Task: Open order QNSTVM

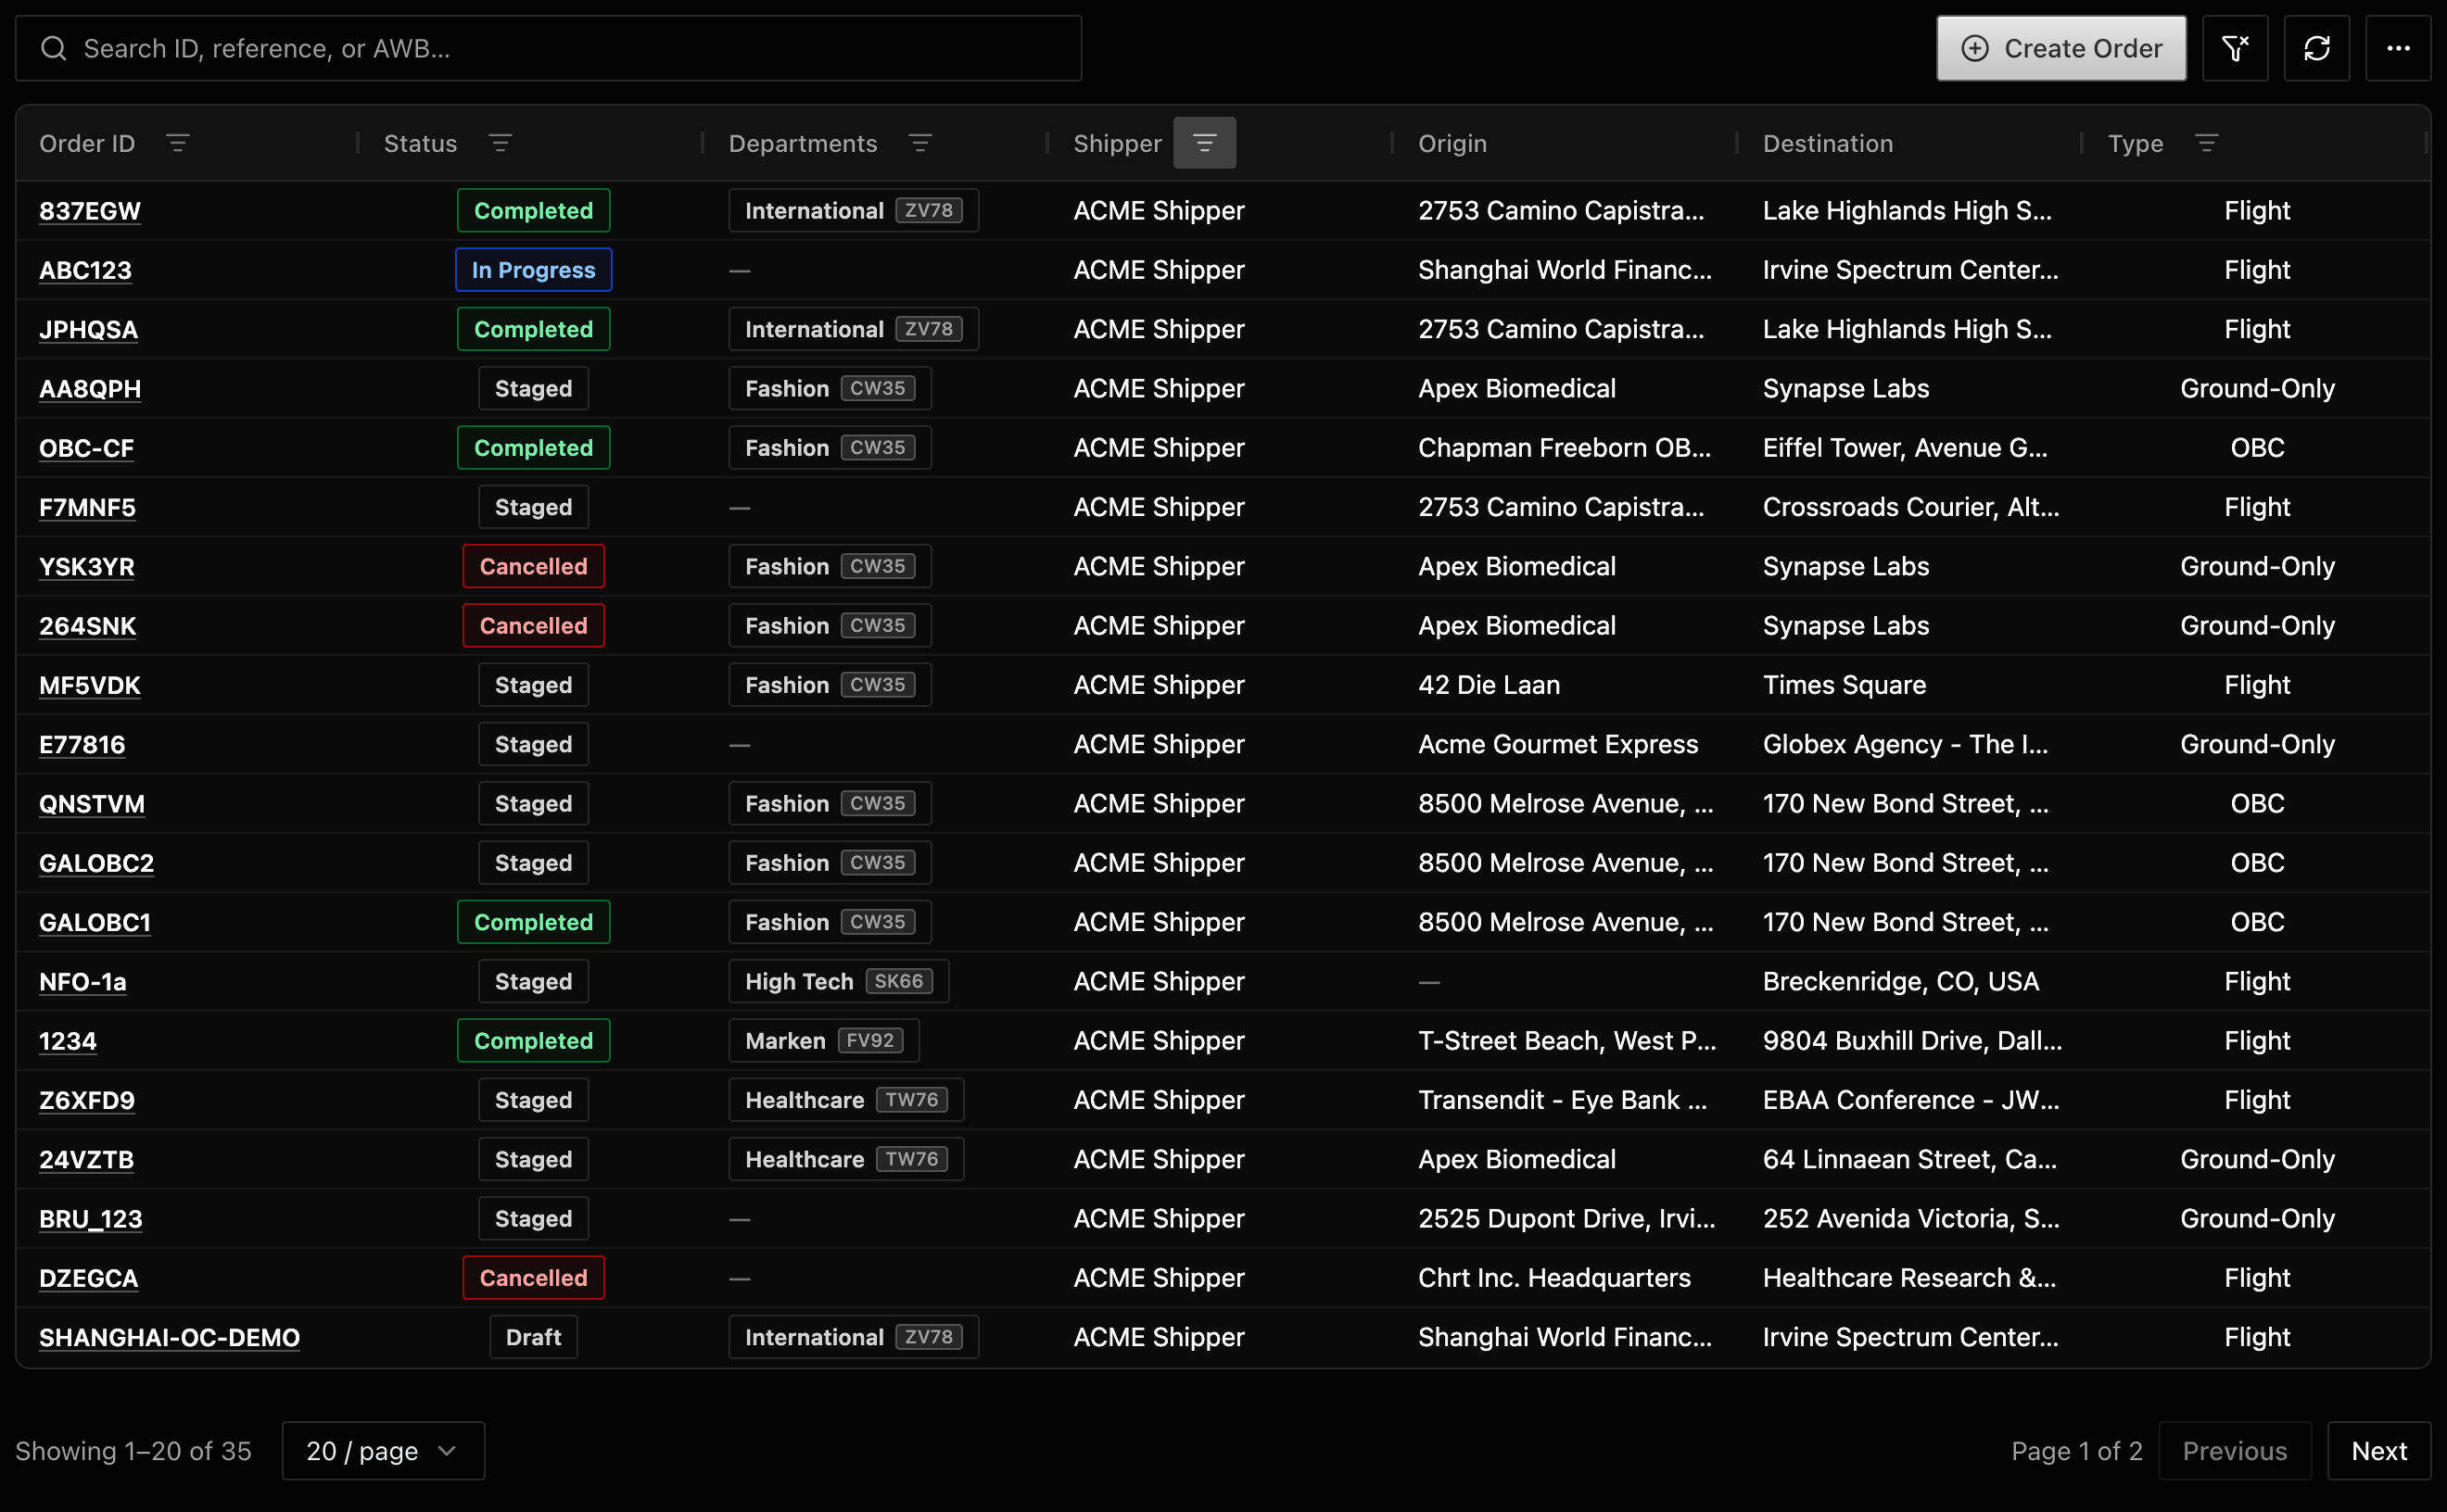Action: pos(92,804)
